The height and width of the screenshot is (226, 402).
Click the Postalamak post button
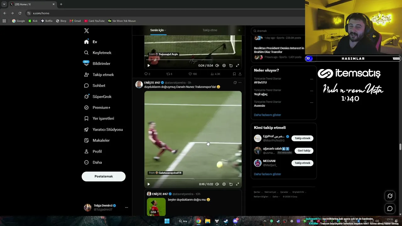point(104,176)
